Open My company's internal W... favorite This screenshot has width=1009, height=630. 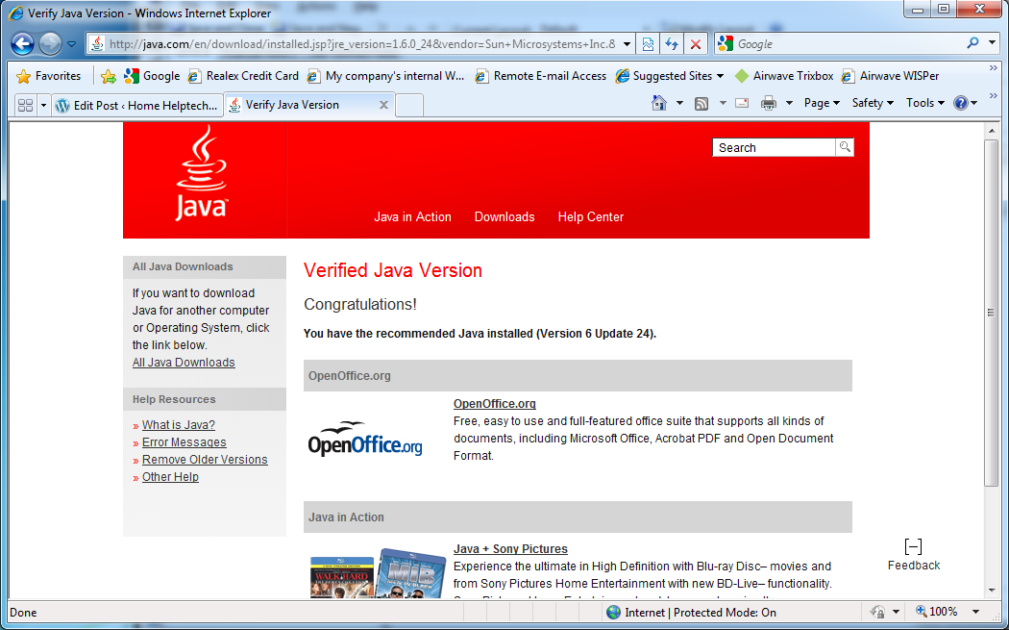(385, 76)
